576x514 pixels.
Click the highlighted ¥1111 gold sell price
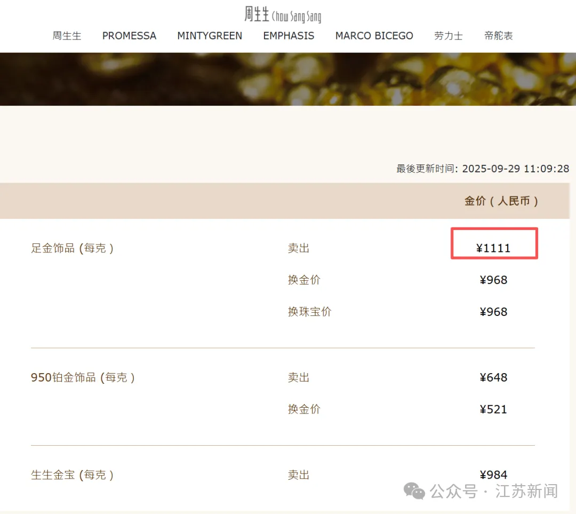point(494,248)
